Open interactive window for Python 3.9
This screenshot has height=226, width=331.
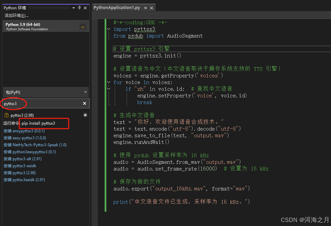(83, 26)
